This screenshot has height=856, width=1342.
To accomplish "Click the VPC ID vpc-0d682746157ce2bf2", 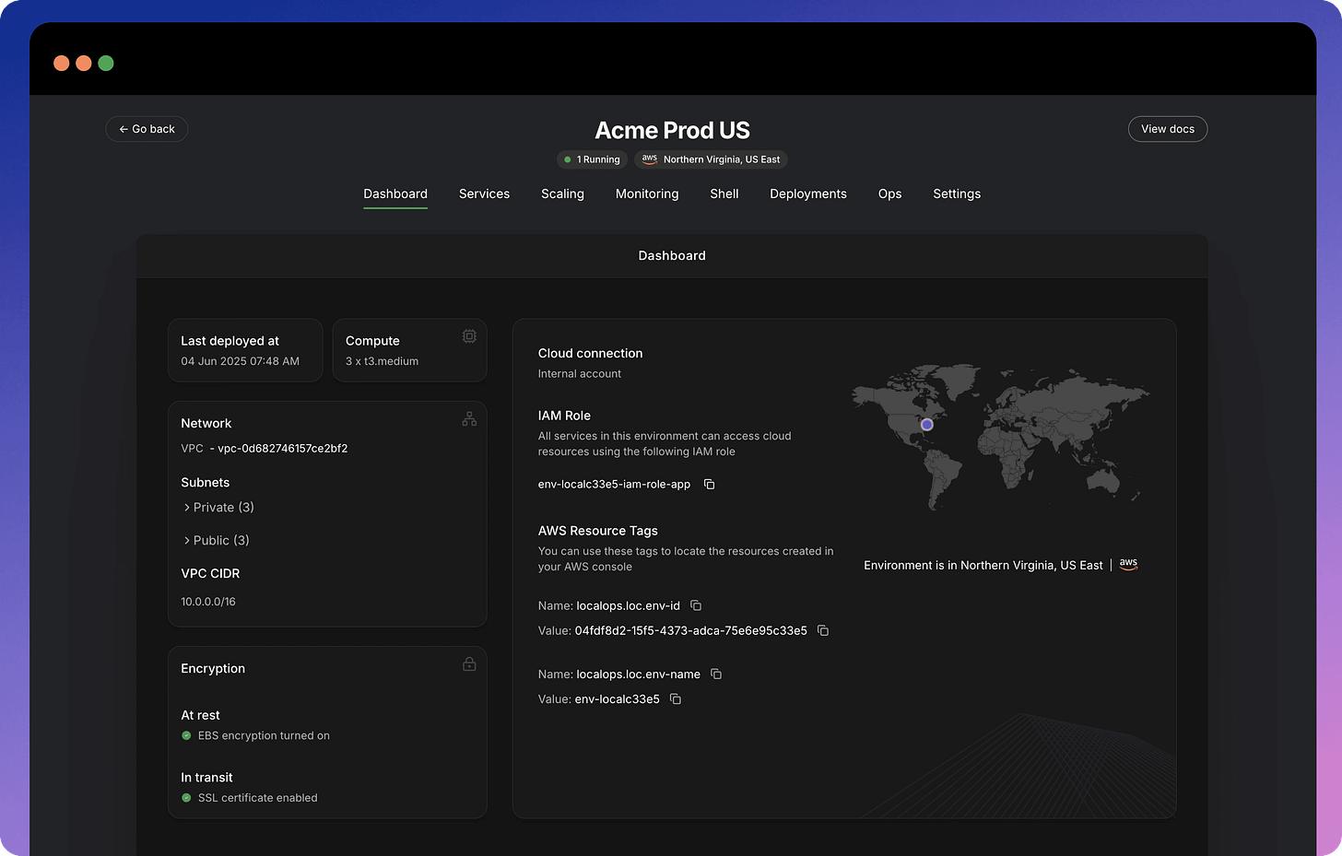I will 282,449.
